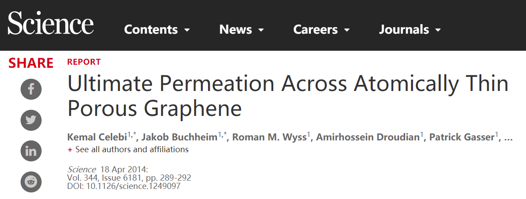Click the REPORT category label
Image resolution: width=526 pixels, height=199 pixels.
coord(84,62)
